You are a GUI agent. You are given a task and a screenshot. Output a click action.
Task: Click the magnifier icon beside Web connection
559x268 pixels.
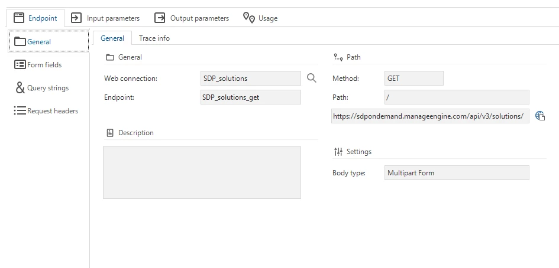[x=312, y=78]
